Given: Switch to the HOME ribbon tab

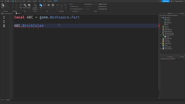Looking at the screenshot, I should (24, 1).
